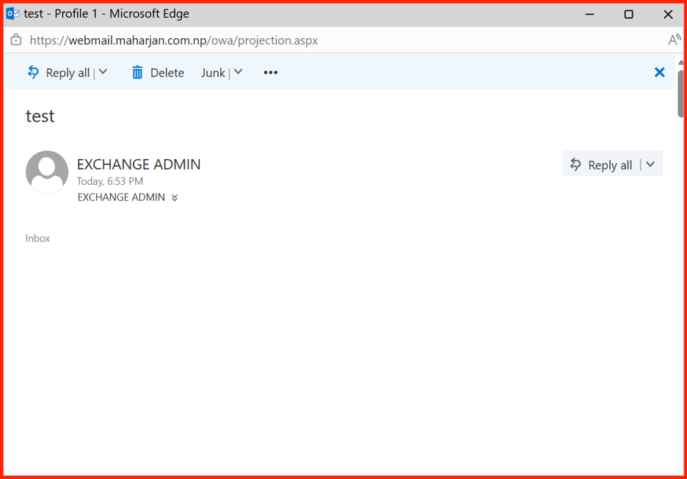The height and width of the screenshot is (479, 687).
Task: Maximize the Edge window
Action: [629, 14]
